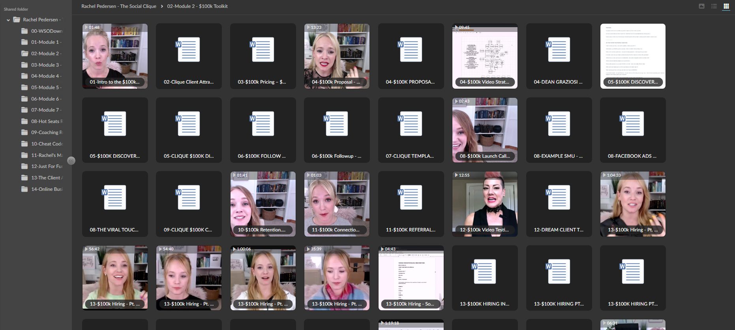Open the 01-Intro to the $100k video

[x=115, y=56]
